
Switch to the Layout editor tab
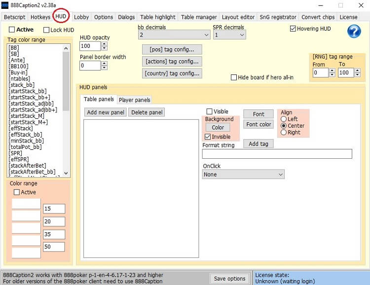coord(238,17)
